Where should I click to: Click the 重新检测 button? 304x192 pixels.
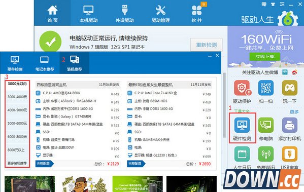click(x=206, y=45)
